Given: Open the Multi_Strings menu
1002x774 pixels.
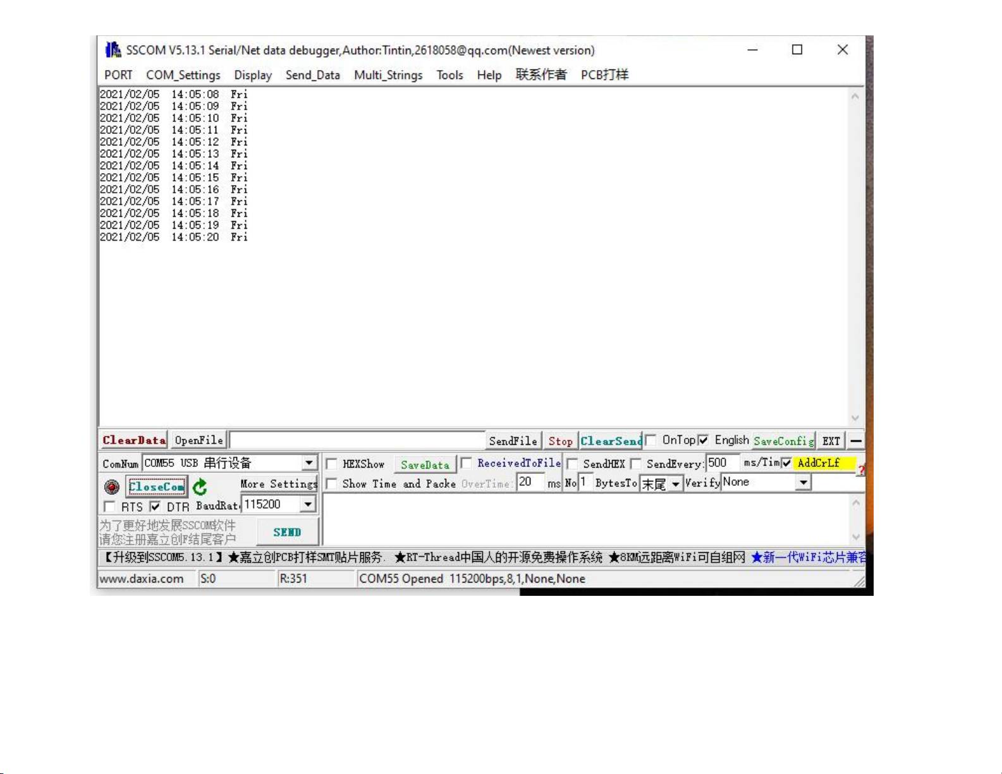Looking at the screenshot, I should [388, 75].
